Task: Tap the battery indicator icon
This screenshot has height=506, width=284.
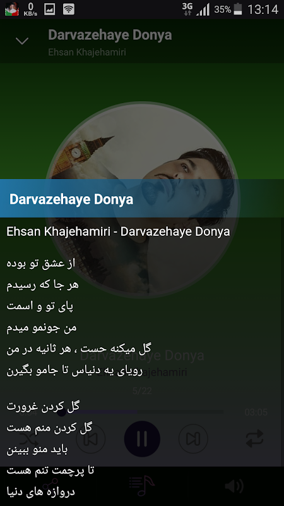Action: tap(238, 9)
